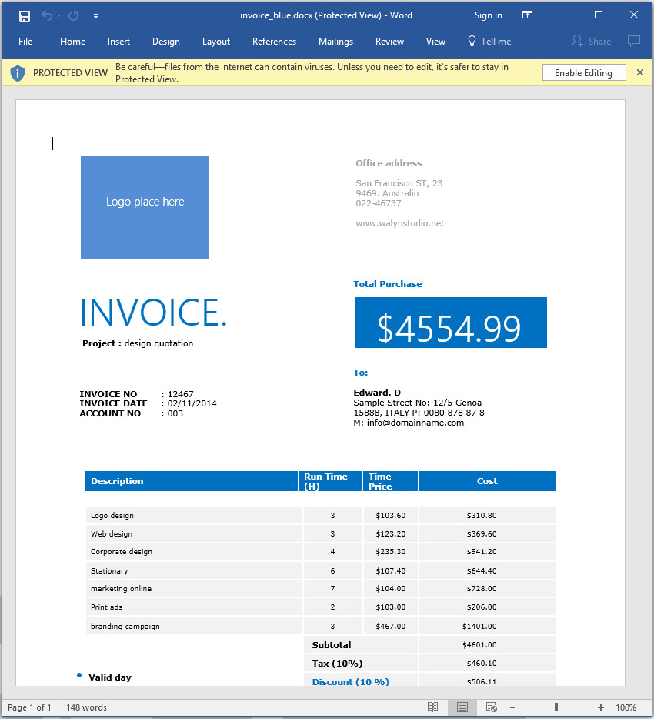The height and width of the screenshot is (719, 654).
Task: Open the File menu
Action: click(25, 42)
